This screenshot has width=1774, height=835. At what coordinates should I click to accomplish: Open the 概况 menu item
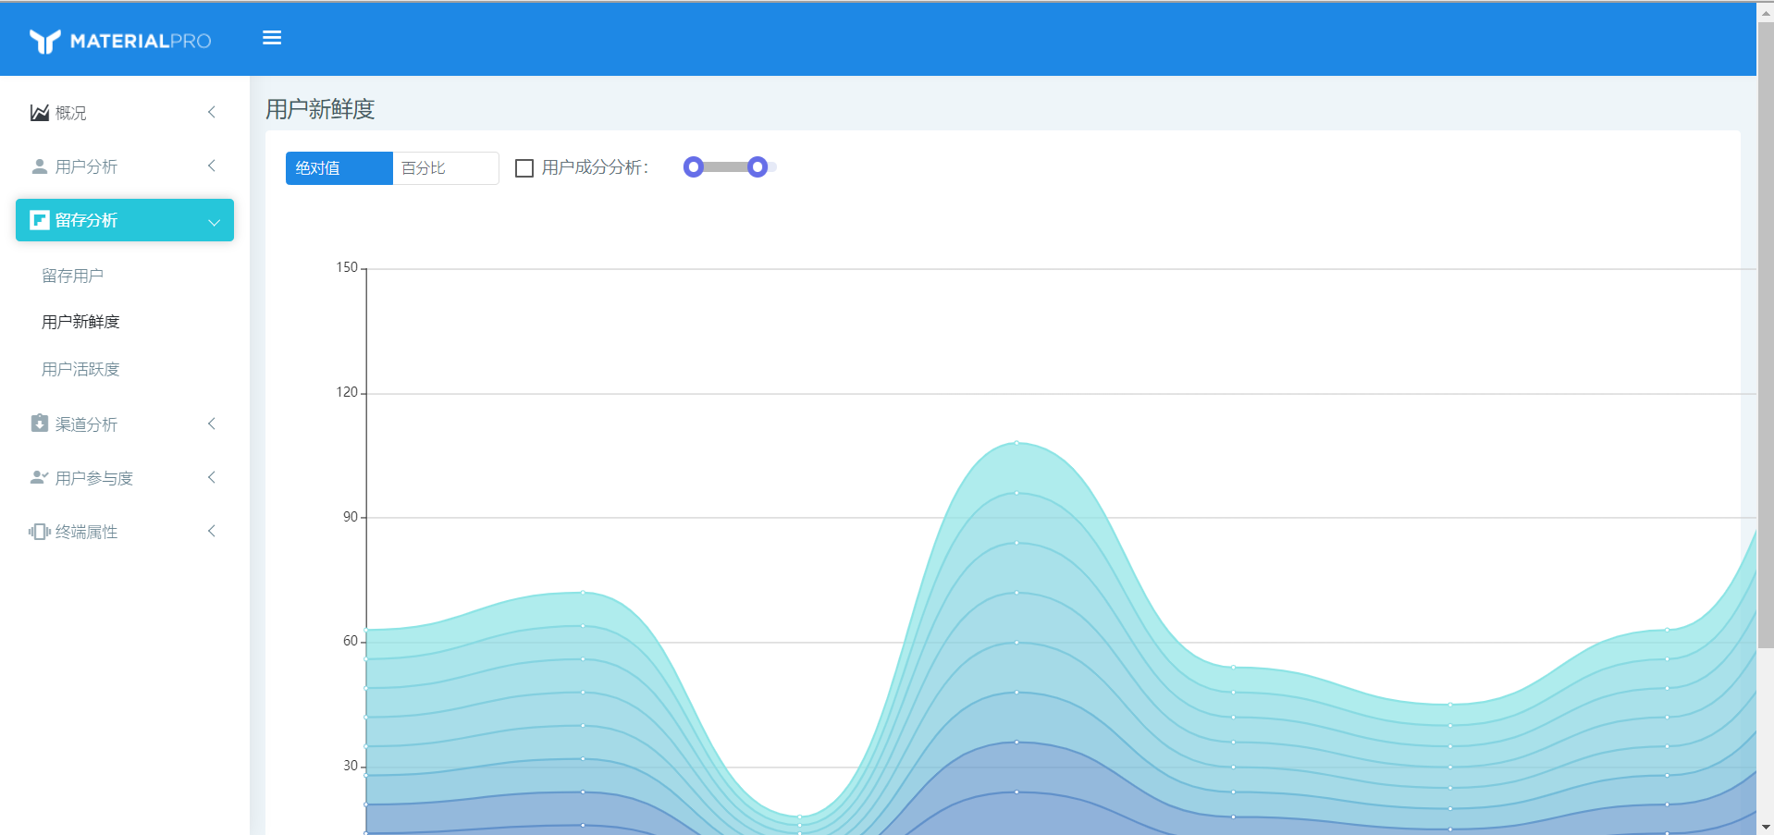click(125, 113)
